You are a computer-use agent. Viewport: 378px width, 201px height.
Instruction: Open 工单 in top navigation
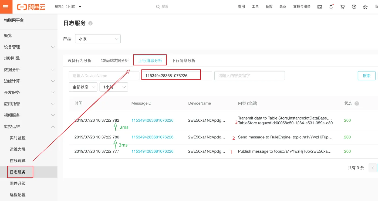255,6
